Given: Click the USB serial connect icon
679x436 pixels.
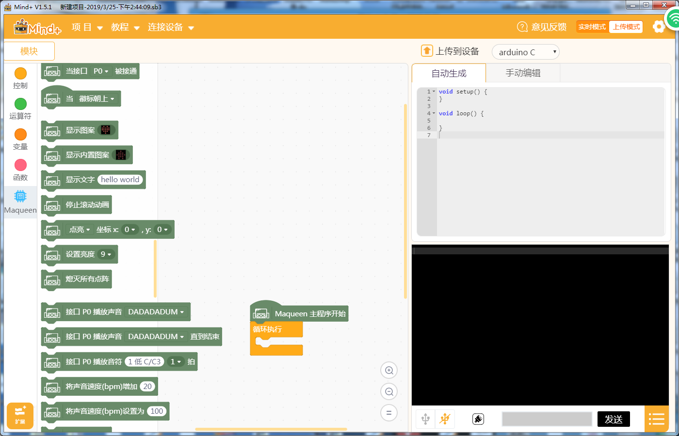Looking at the screenshot, I should click(x=425, y=419).
